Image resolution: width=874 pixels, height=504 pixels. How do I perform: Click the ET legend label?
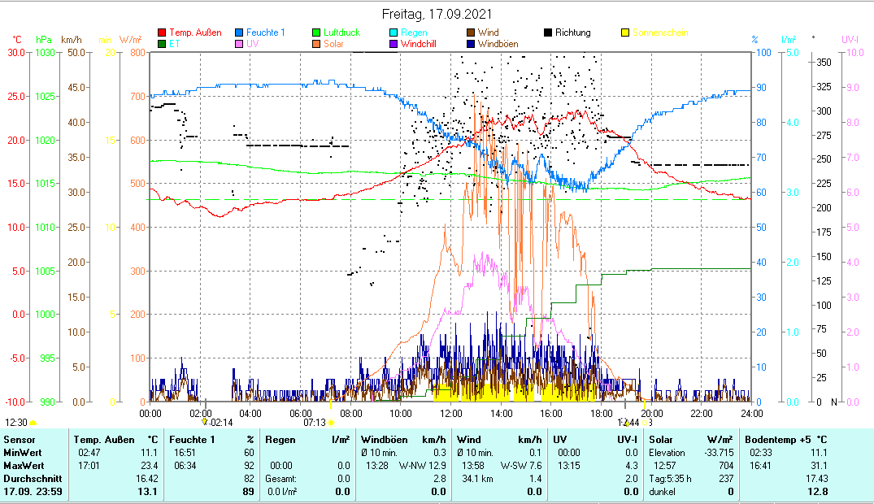(173, 44)
